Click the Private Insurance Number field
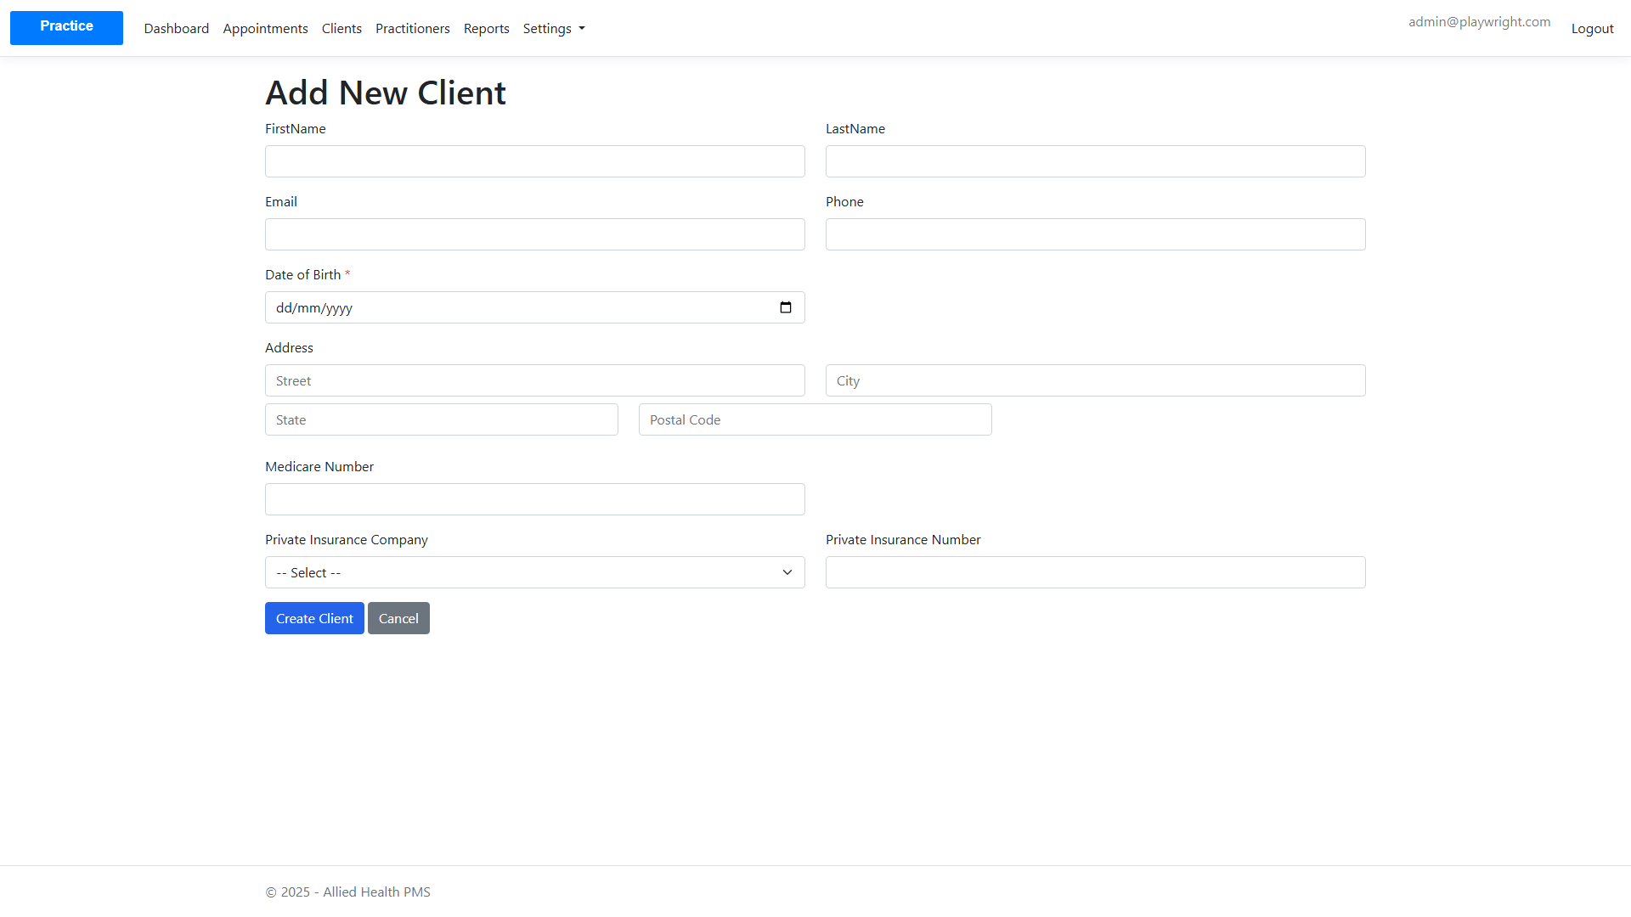1631x917 pixels. click(1096, 572)
